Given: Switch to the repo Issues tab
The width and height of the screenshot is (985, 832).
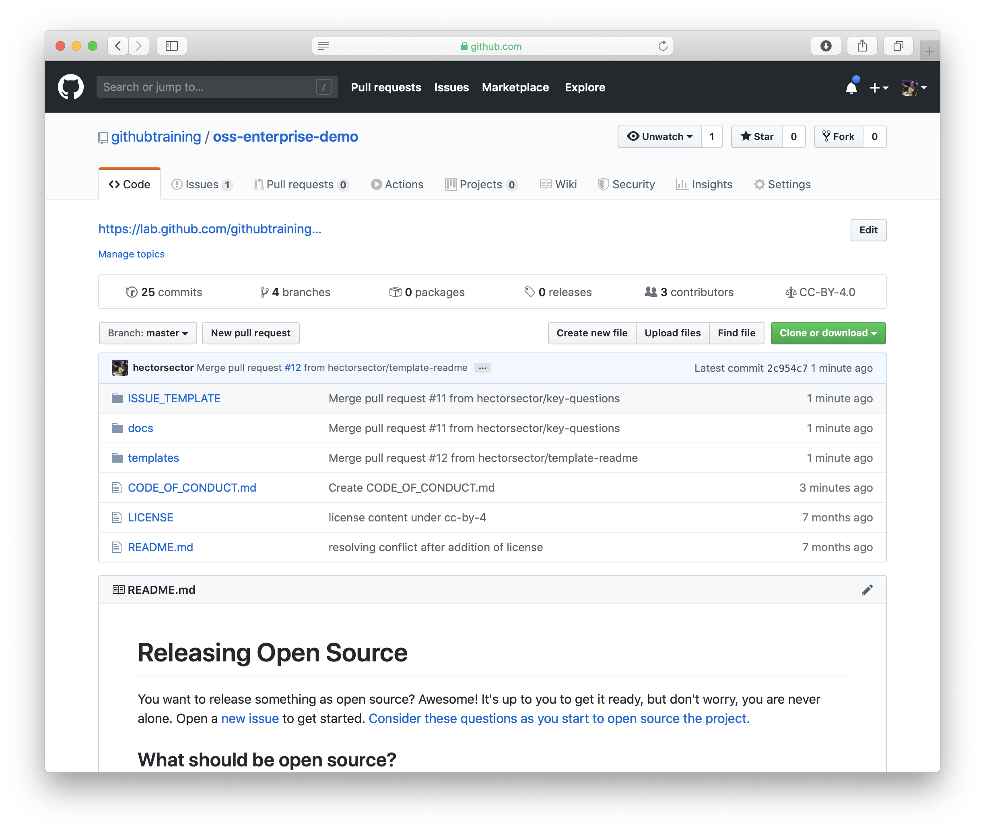Looking at the screenshot, I should [x=202, y=184].
